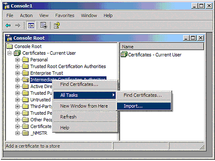
Task: Click the Personal folder icon
Action: (x=26, y=60)
